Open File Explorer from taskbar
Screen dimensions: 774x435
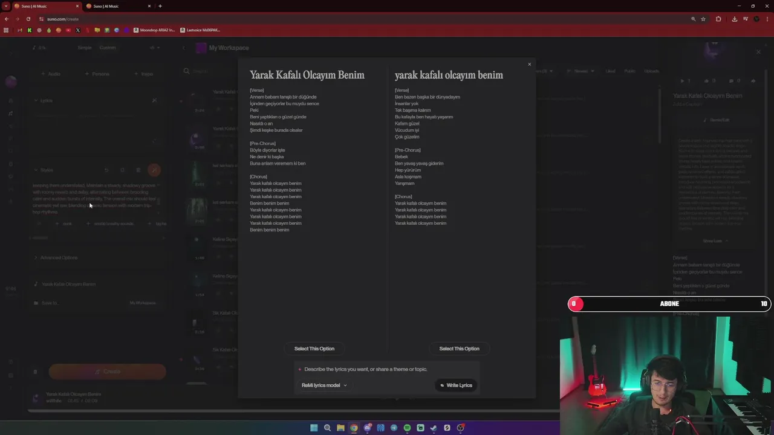pos(340,428)
